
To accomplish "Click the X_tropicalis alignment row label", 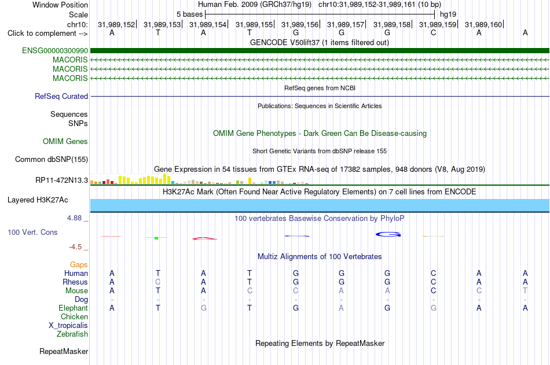I will (68, 326).
